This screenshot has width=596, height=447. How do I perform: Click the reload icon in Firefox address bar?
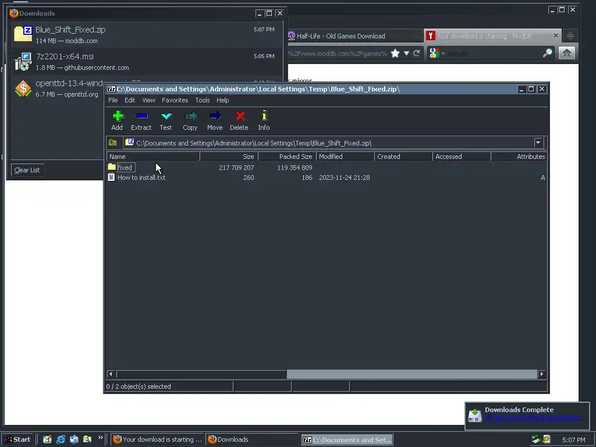point(417,53)
